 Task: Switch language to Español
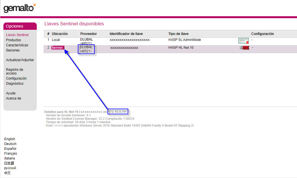10,149
